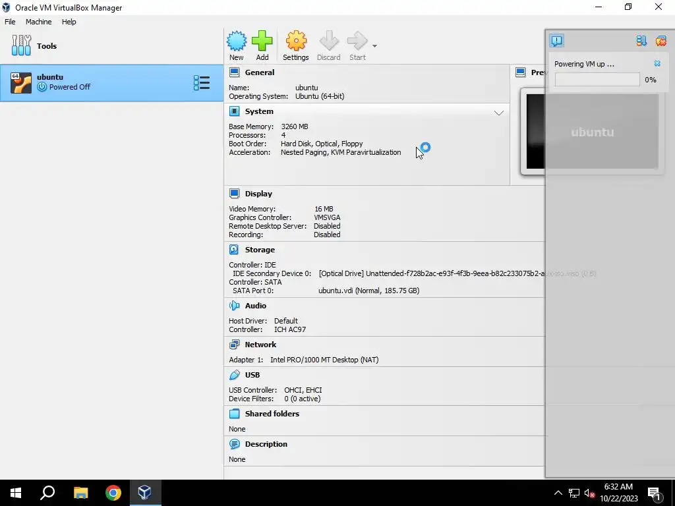Select the Tools item icon

tap(22, 45)
